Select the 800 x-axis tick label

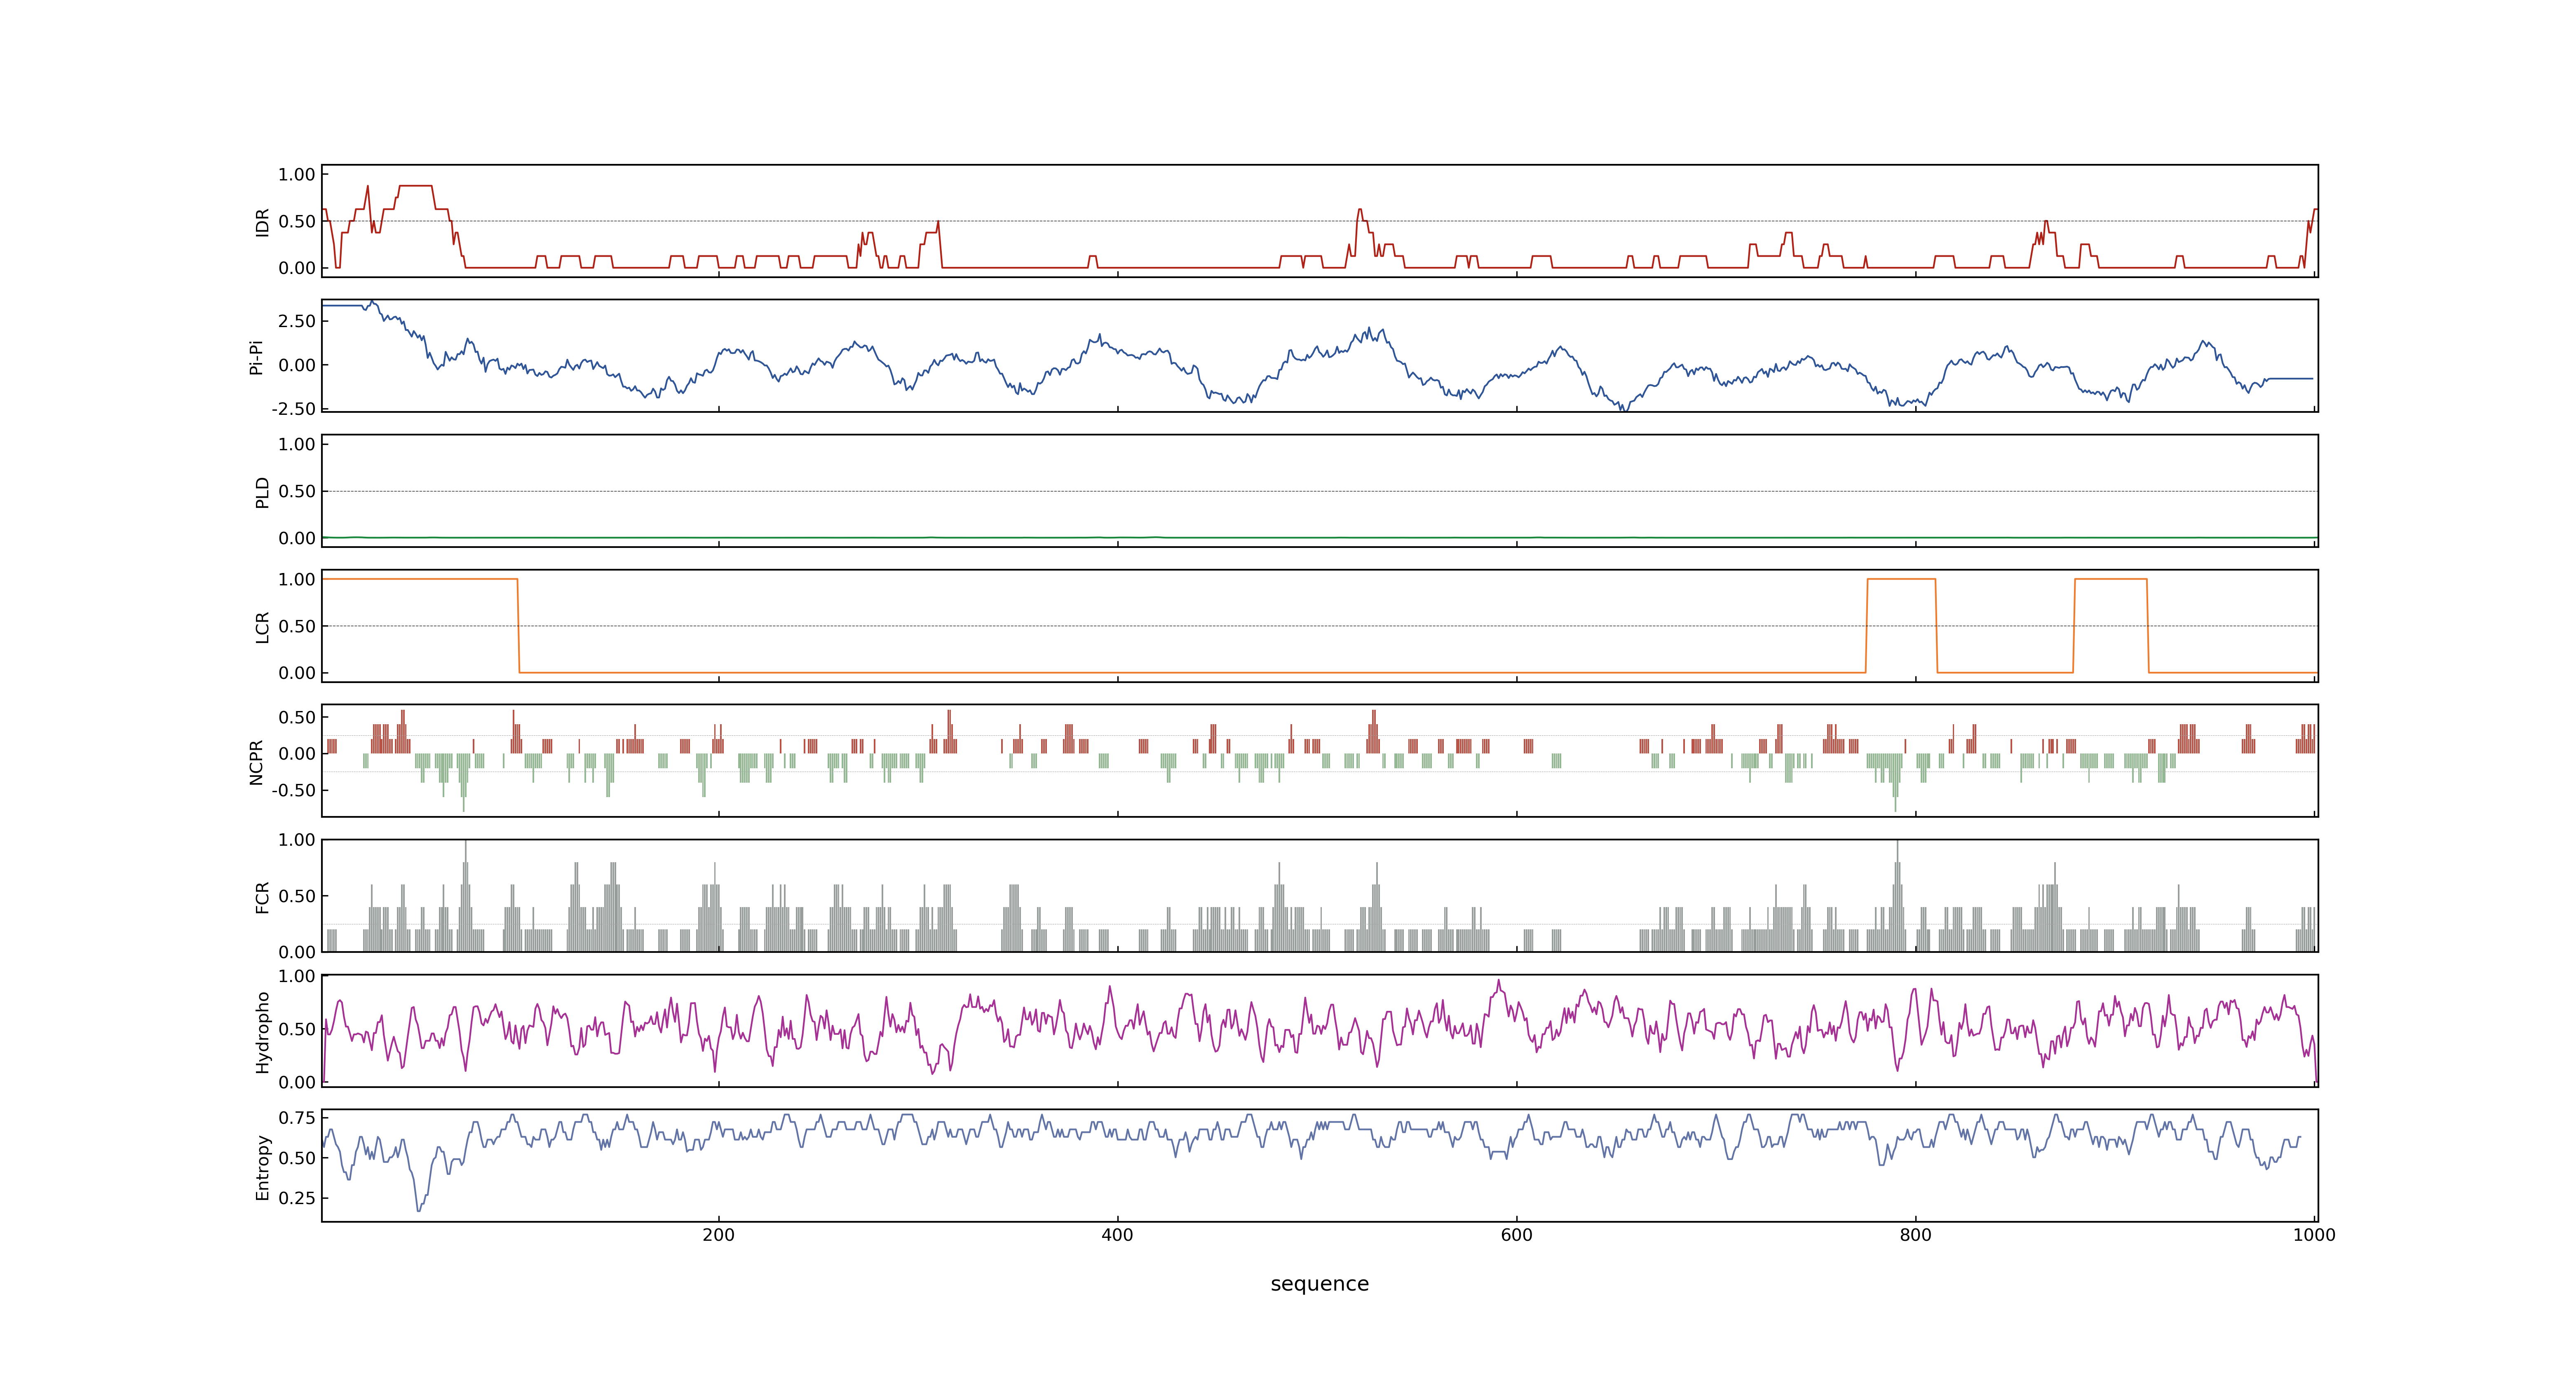coord(1915,1235)
